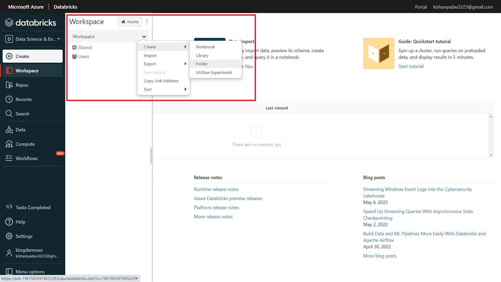
Task: Click the databricks logo in sidebar
Action: [x=31, y=23]
